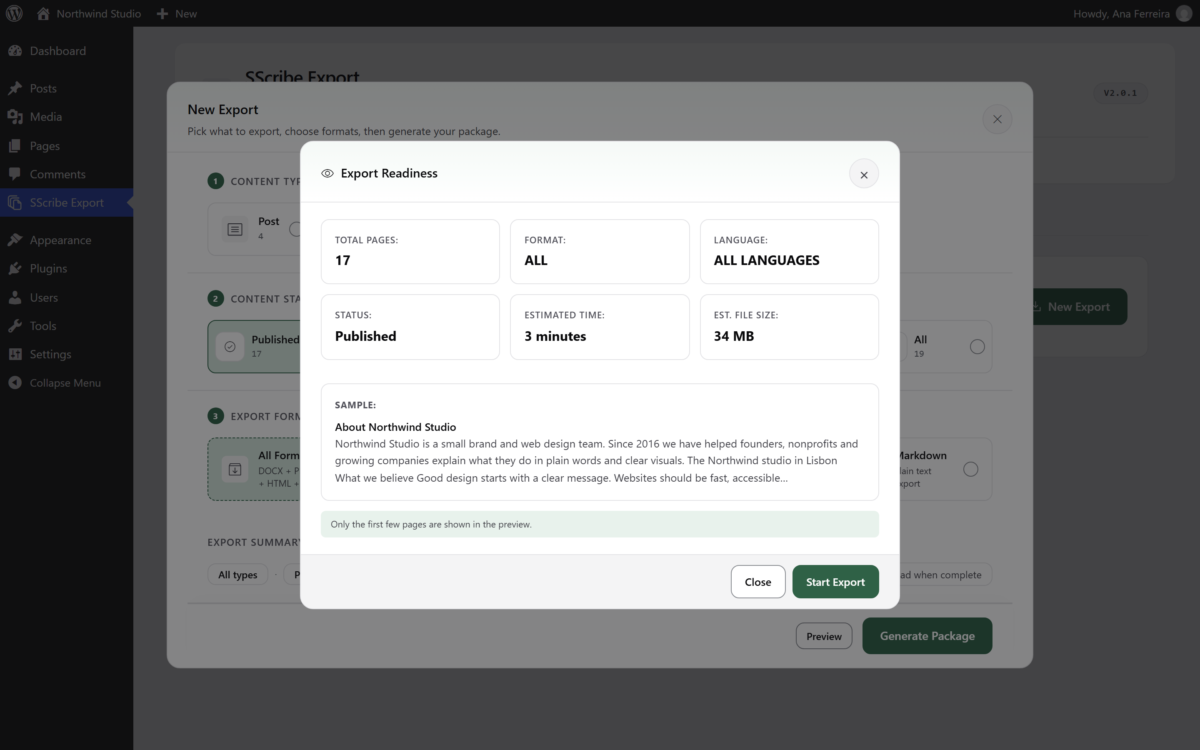
Task: Click the Pages sidebar icon
Action: click(x=15, y=146)
